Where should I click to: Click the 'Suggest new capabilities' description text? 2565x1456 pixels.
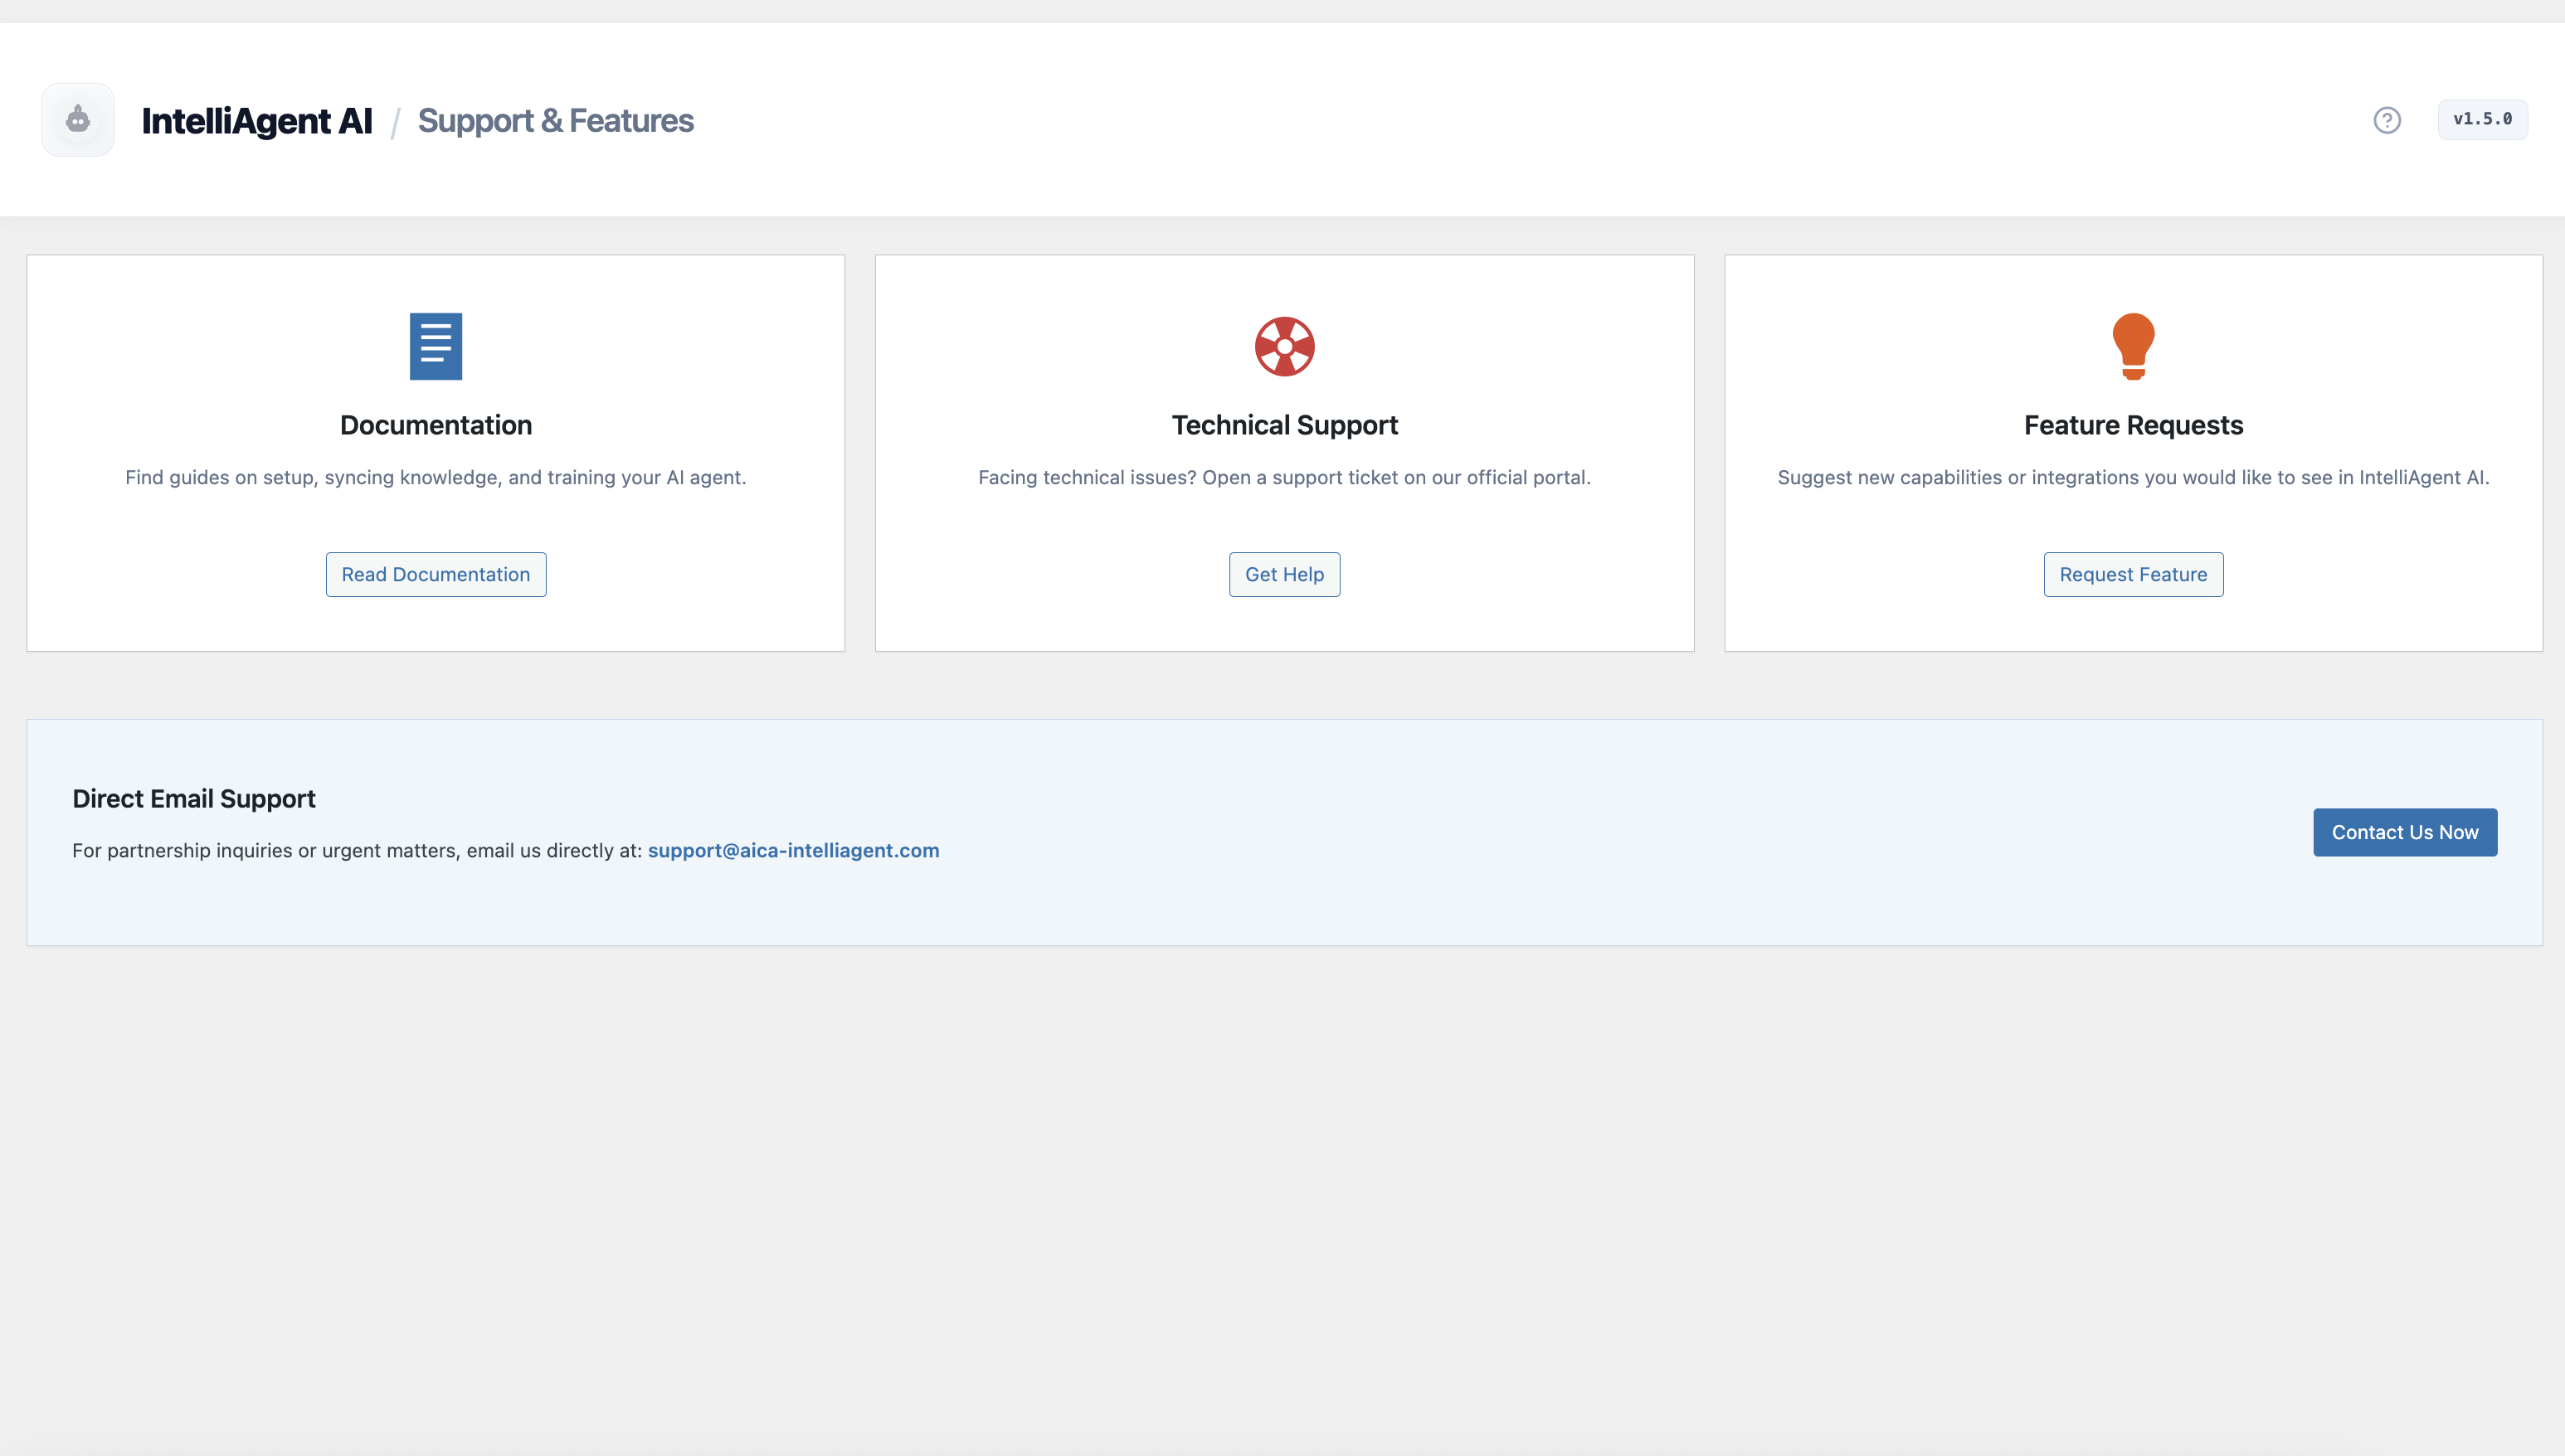(x=2133, y=477)
